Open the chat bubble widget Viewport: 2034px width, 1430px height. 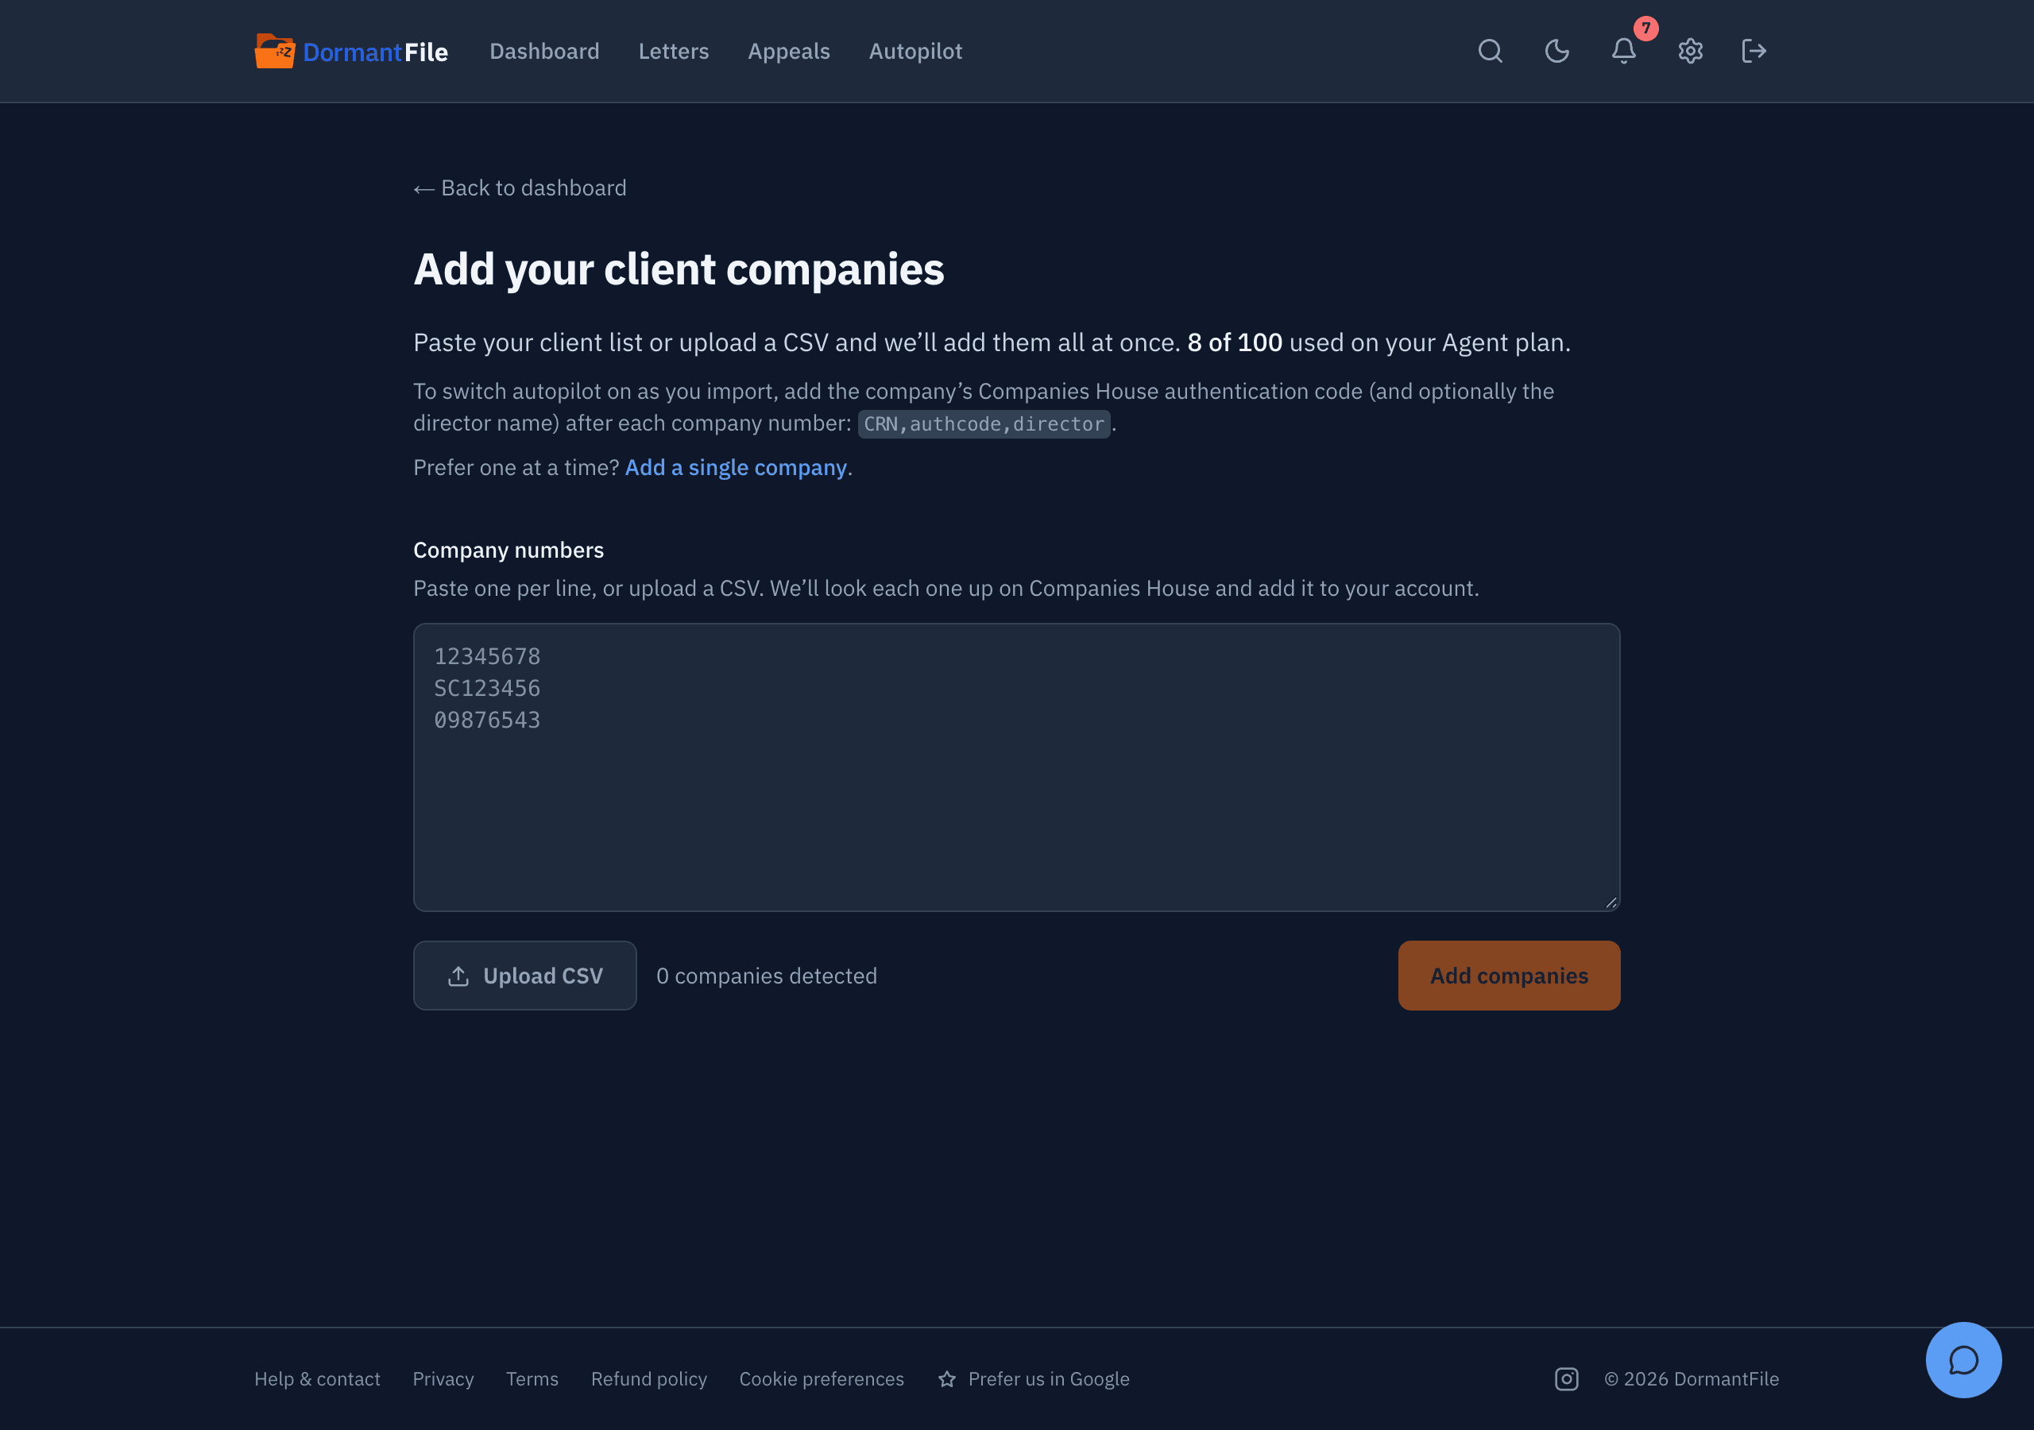1963,1360
